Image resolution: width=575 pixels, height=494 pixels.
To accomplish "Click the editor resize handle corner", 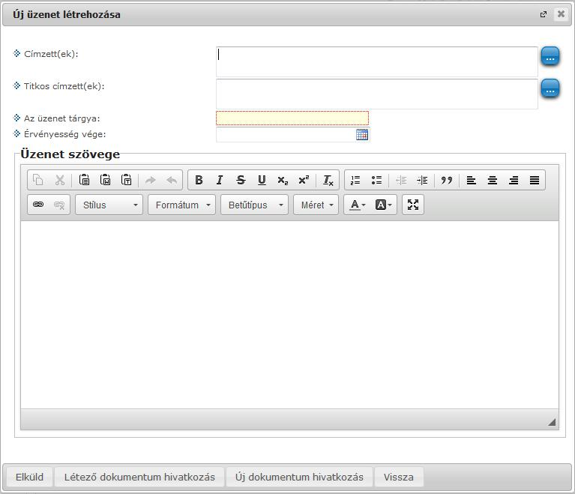I will coord(552,422).
